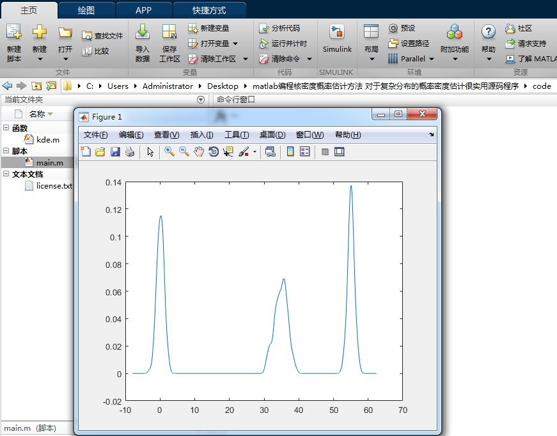Open 插入(I) menu in Figure 1

coord(202,135)
